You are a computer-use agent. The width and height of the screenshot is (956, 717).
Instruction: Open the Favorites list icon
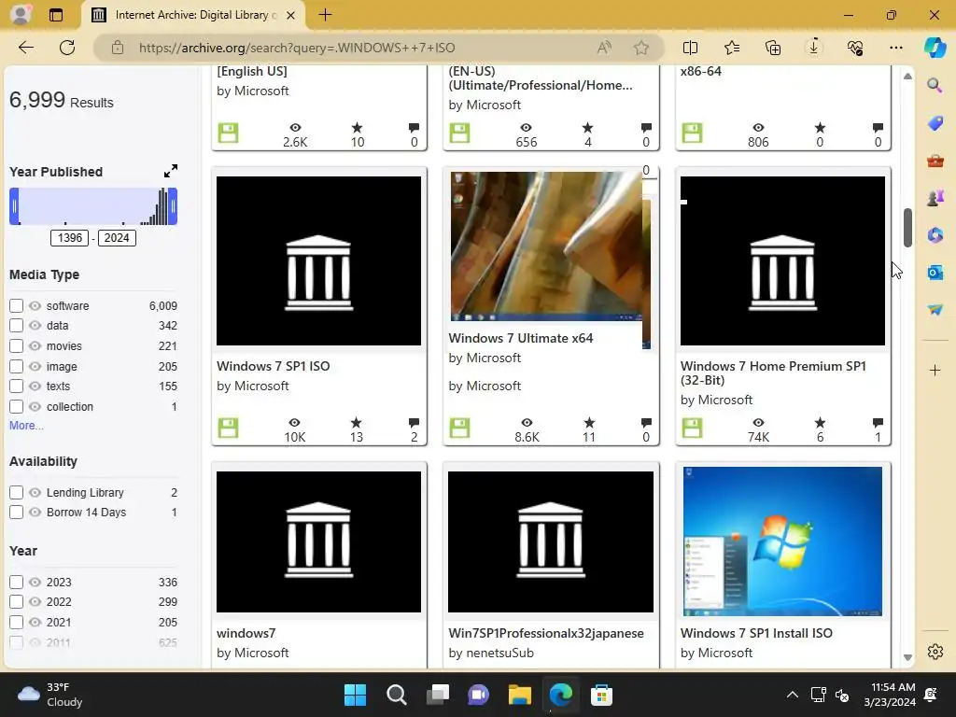732,48
